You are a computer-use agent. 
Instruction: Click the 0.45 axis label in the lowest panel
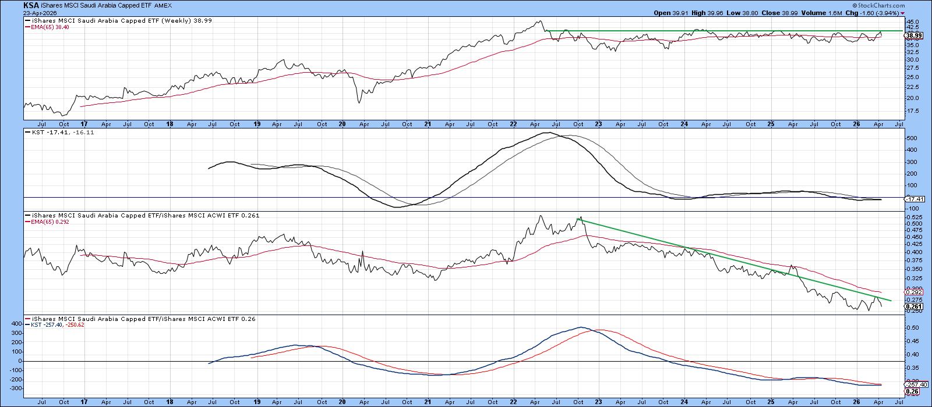coord(912,341)
